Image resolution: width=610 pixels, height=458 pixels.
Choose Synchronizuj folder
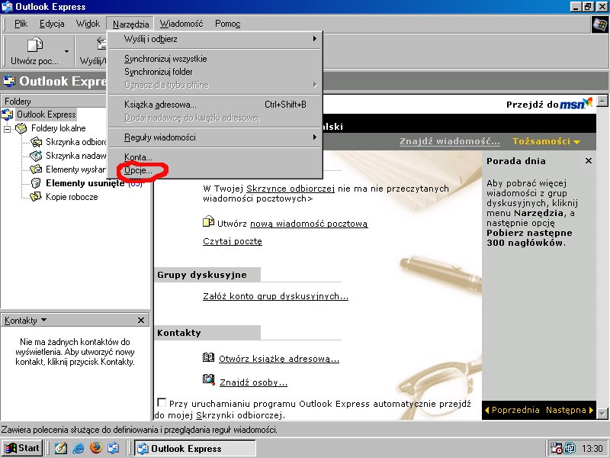tap(215, 72)
